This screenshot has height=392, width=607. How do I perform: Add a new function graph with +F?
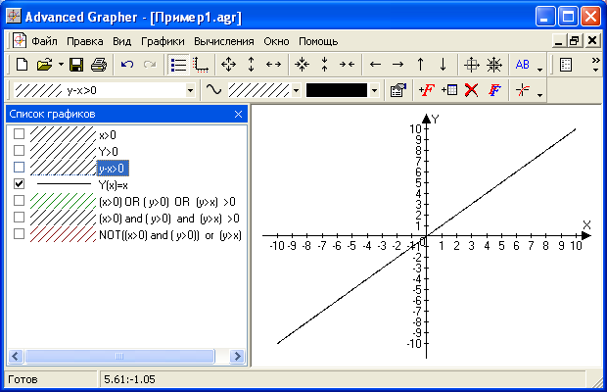(x=426, y=90)
